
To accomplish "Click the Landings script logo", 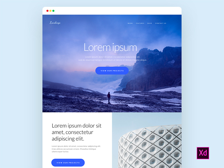I will pos(55,23).
